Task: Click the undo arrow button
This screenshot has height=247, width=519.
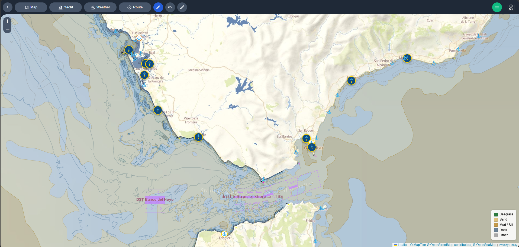Action: pos(170,7)
